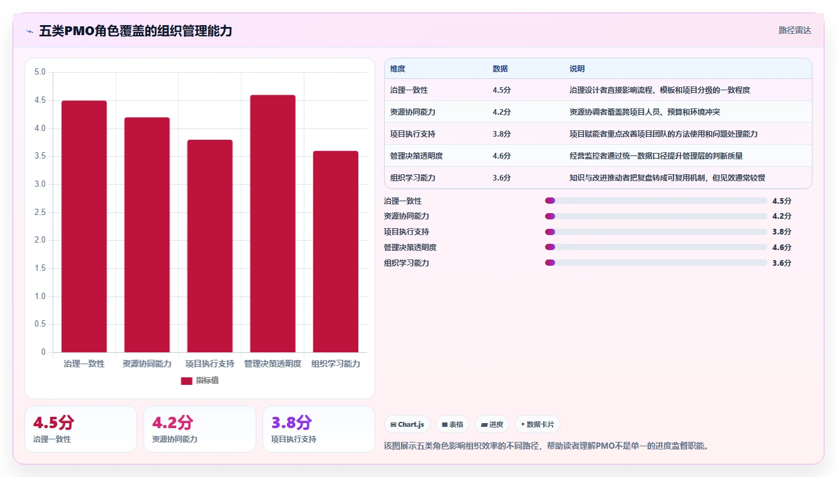Screen dimensions: 837x477
Task: Click the 组织学习能力 label in the progress list
Action: (407, 263)
